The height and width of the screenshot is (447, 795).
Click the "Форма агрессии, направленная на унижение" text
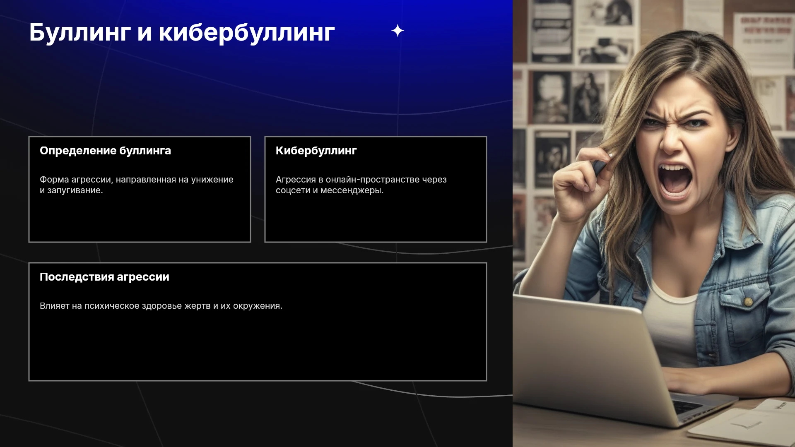click(137, 180)
